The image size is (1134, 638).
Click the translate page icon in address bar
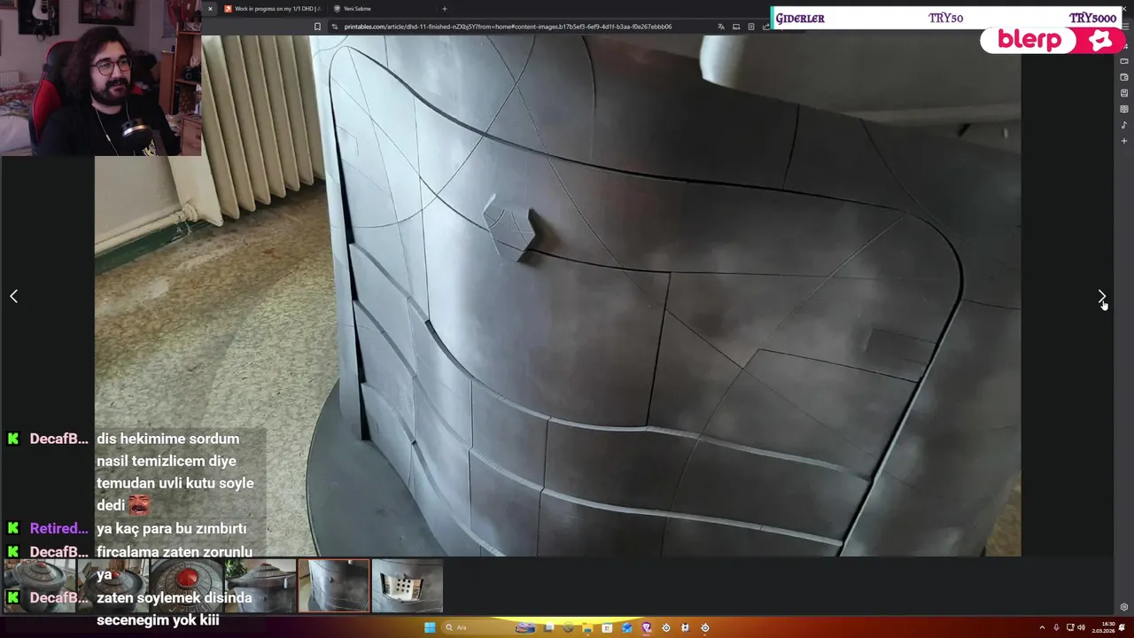[721, 27]
